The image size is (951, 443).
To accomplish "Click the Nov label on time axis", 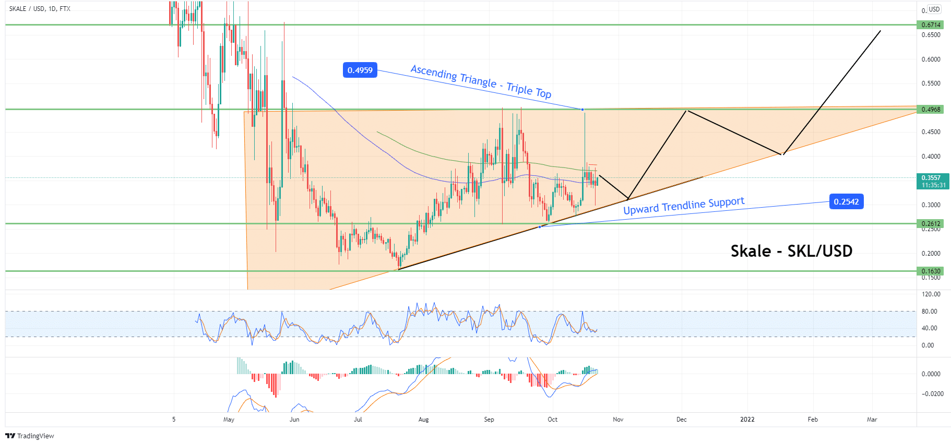I will 618,420.
